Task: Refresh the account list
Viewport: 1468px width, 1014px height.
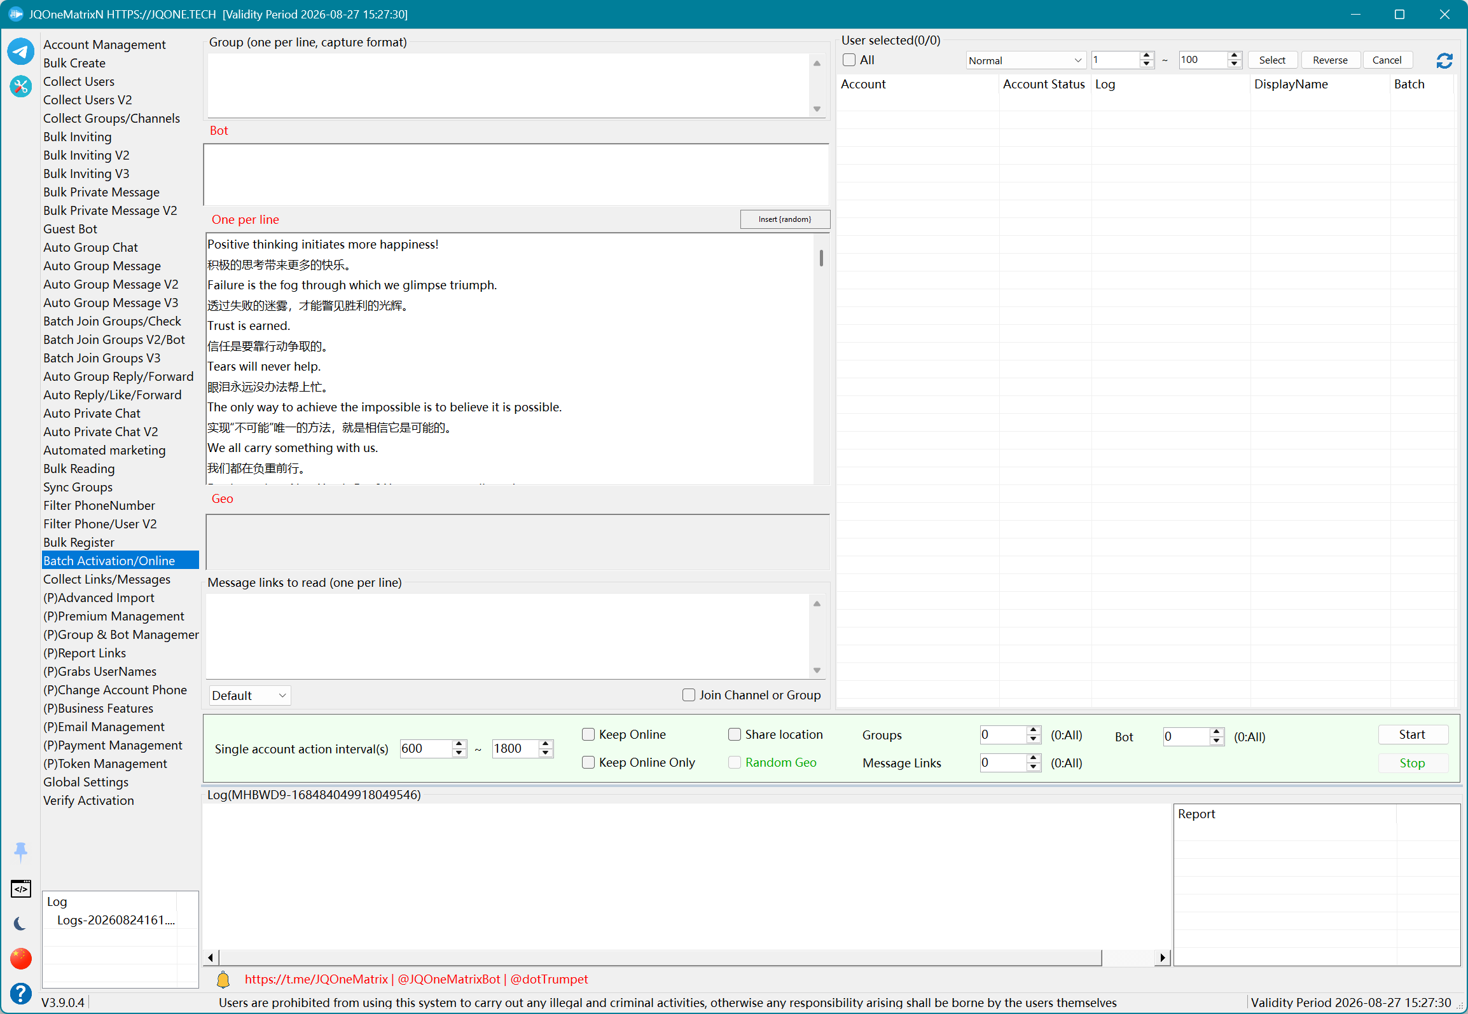Action: (x=1444, y=60)
